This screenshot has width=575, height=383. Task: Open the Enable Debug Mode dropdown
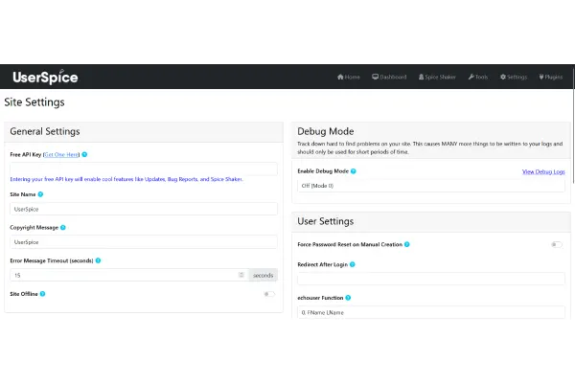pos(431,185)
